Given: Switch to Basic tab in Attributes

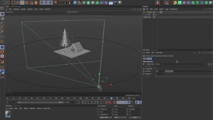Looking at the screenshot, I should [145, 59].
